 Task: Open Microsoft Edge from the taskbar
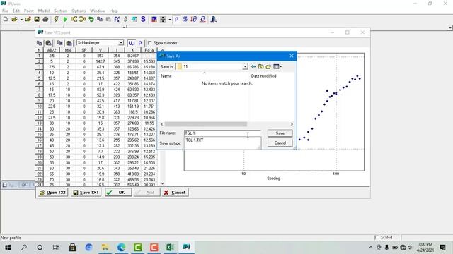click(122, 248)
